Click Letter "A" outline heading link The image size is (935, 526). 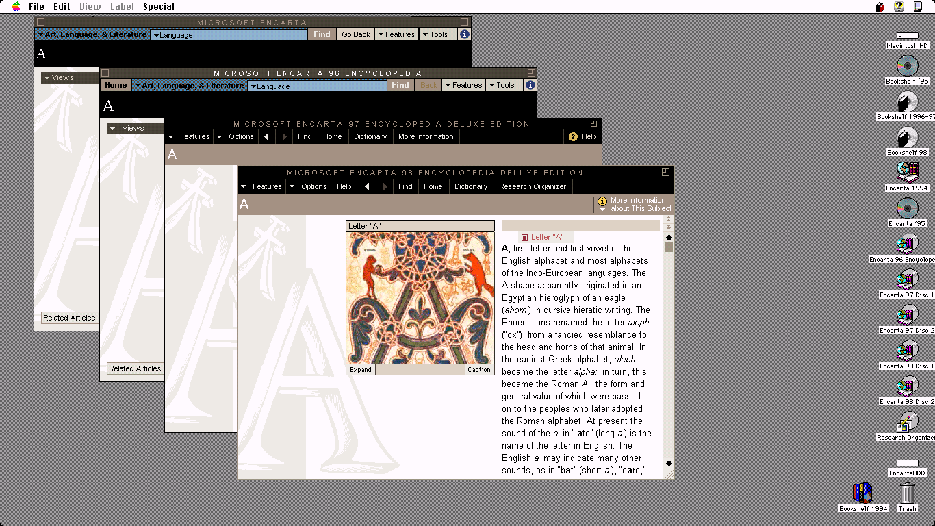click(x=548, y=237)
